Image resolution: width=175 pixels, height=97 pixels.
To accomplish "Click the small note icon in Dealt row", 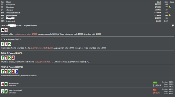I will click(x=173, y=25).
